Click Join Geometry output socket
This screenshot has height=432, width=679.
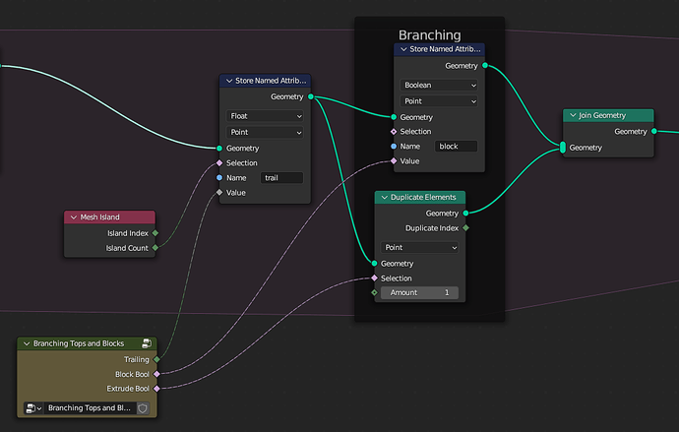(654, 131)
